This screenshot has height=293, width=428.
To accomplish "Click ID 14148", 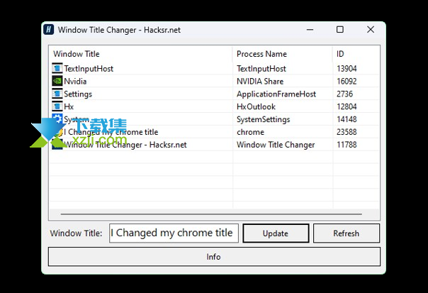I will tap(347, 119).
